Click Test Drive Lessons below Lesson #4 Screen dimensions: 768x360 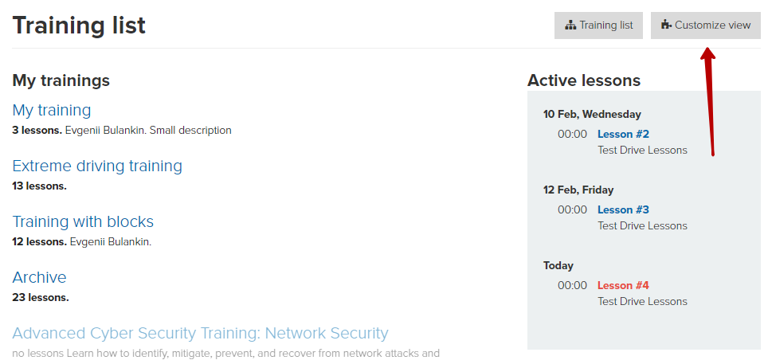[x=642, y=301]
